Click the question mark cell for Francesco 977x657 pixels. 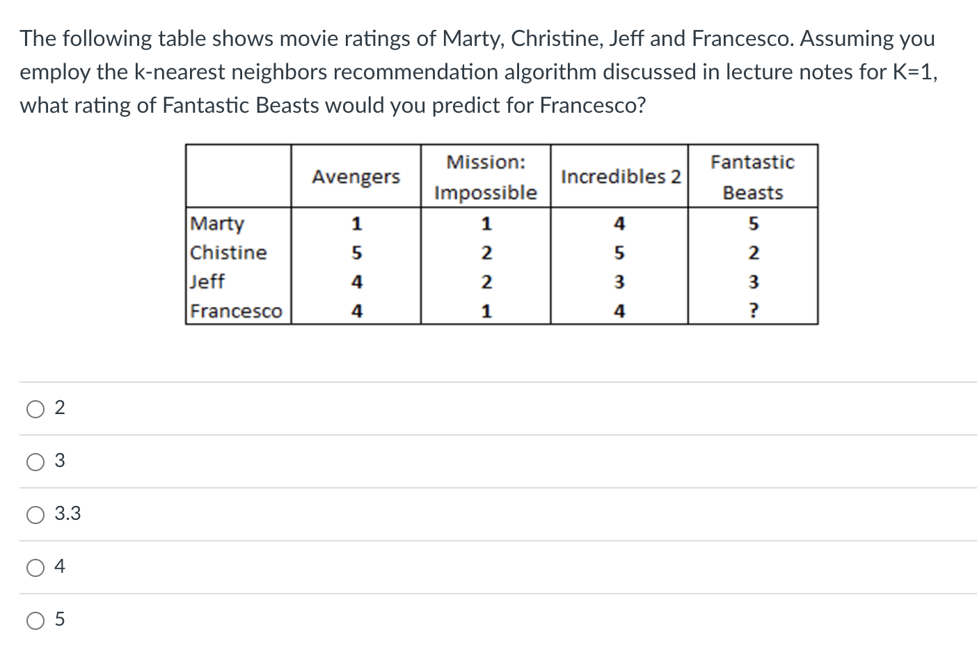[x=752, y=310]
